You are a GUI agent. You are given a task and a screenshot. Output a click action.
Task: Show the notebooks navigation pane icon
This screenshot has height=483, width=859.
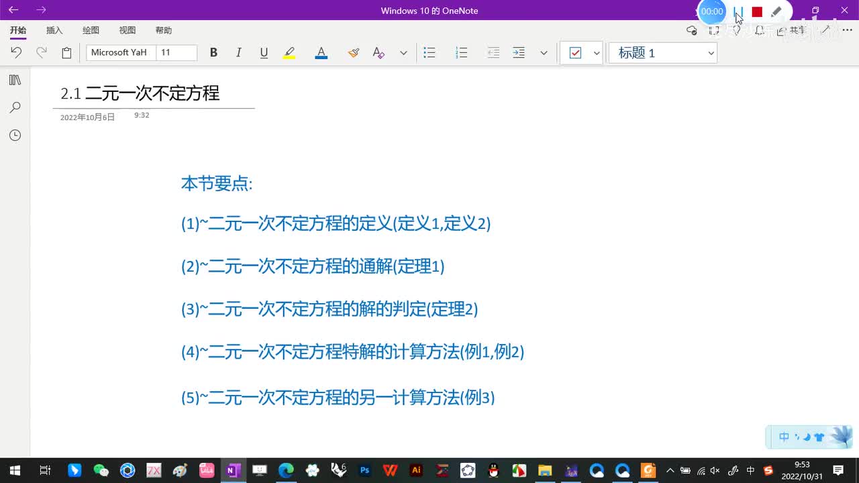pyautogui.click(x=15, y=80)
